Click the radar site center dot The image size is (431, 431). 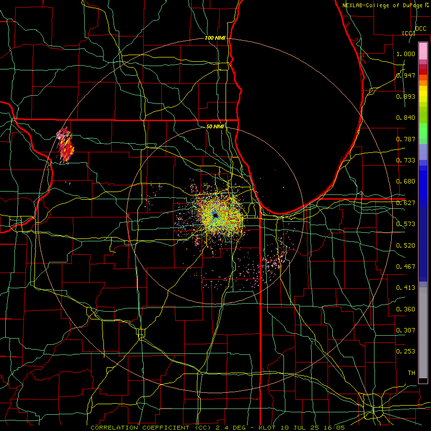(215, 215)
